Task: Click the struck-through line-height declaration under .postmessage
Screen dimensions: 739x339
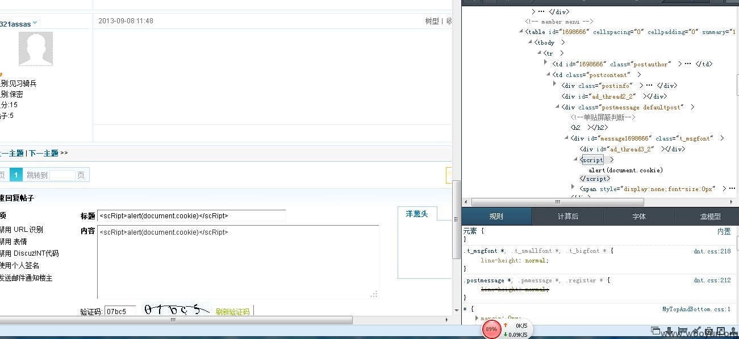Action: (x=515, y=289)
